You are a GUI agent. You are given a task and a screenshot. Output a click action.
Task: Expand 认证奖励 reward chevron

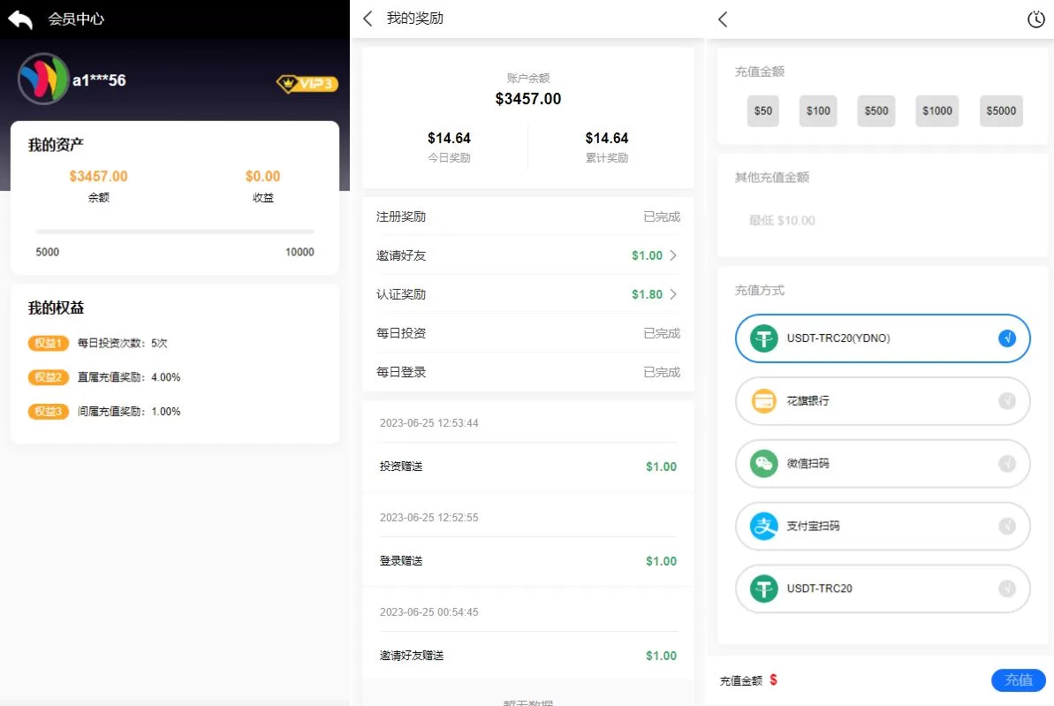(x=673, y=294)
